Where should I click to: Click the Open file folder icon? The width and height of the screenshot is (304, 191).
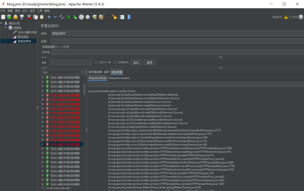tap(15, 17)
